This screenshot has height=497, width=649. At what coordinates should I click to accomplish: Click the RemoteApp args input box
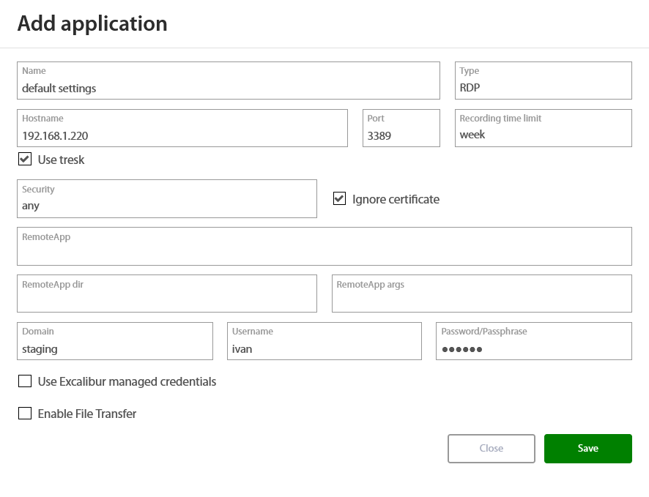(481, 294)
